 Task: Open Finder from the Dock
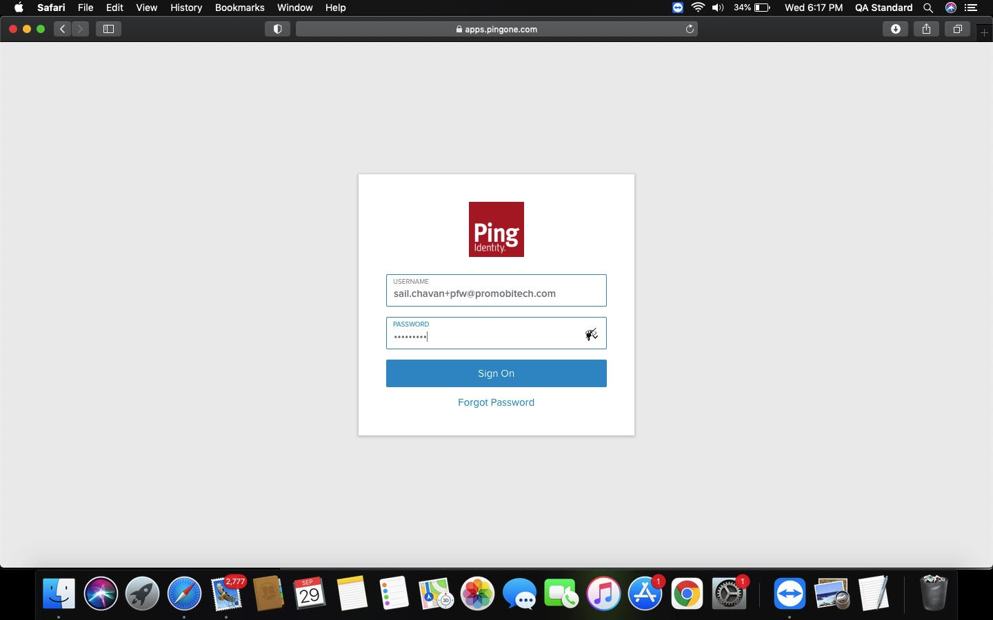pos(59,593)
